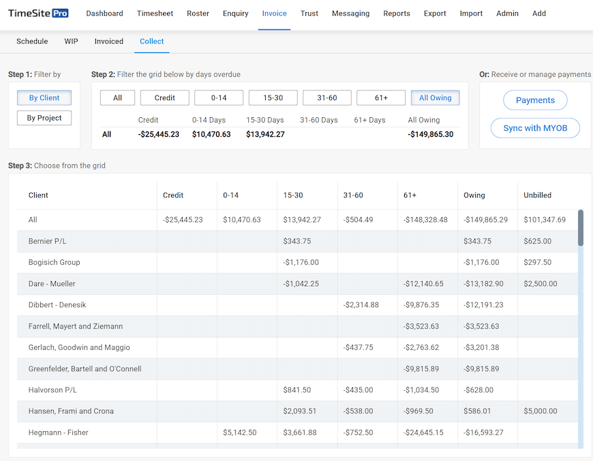The image size is (593, 461).
Task: Open the Enquiry menu
Action: click(x=236, y=14)
